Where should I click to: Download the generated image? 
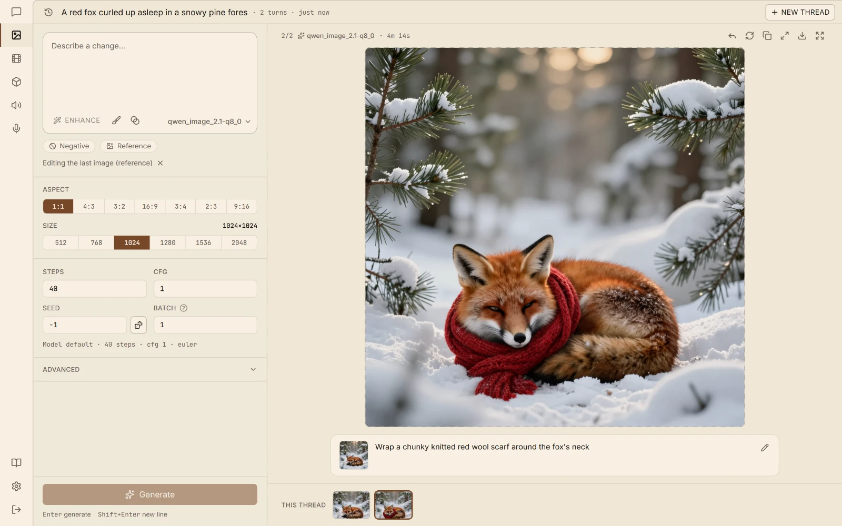click(x=802, y=36)
